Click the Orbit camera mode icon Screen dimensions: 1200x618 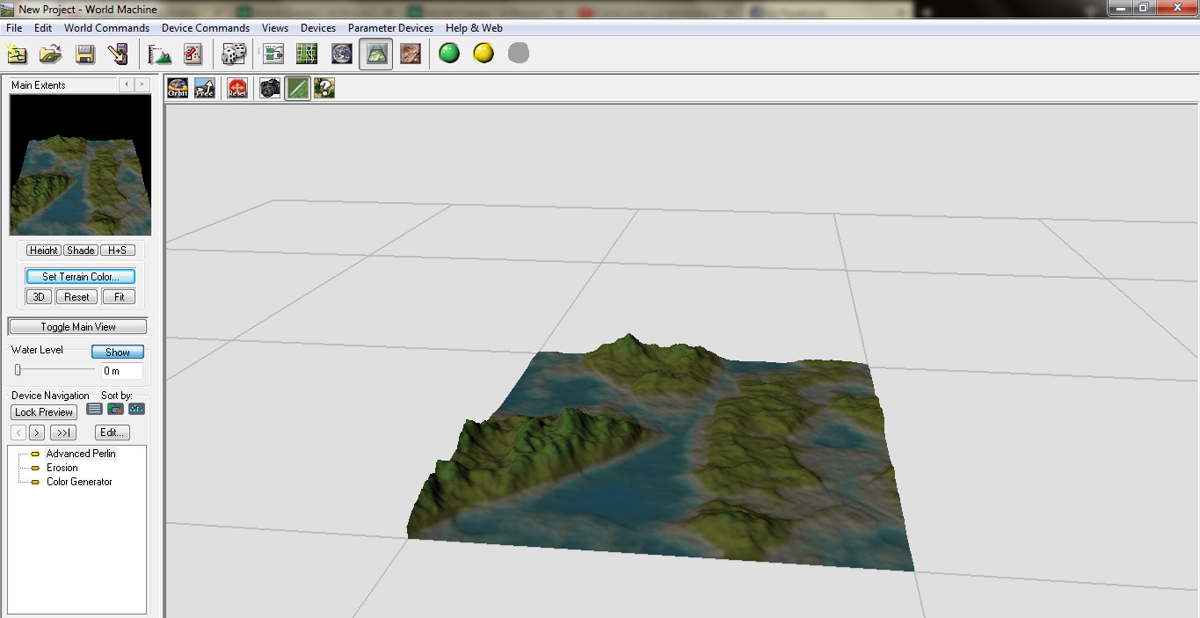[x=178, y=88]
